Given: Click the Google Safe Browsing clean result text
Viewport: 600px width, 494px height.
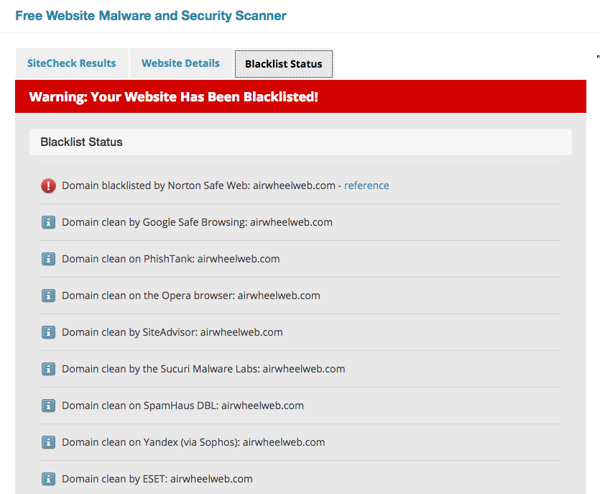Looking at the screenshot, I should click(x=197, y=222).
